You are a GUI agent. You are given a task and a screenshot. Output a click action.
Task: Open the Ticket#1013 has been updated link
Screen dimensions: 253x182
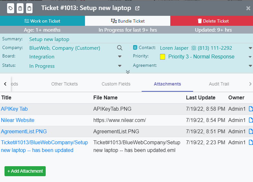click(x=44, y=146)
